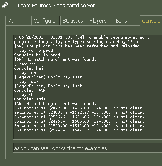
Task: Open the Statistics tab
Action: (x=74, y=21)
